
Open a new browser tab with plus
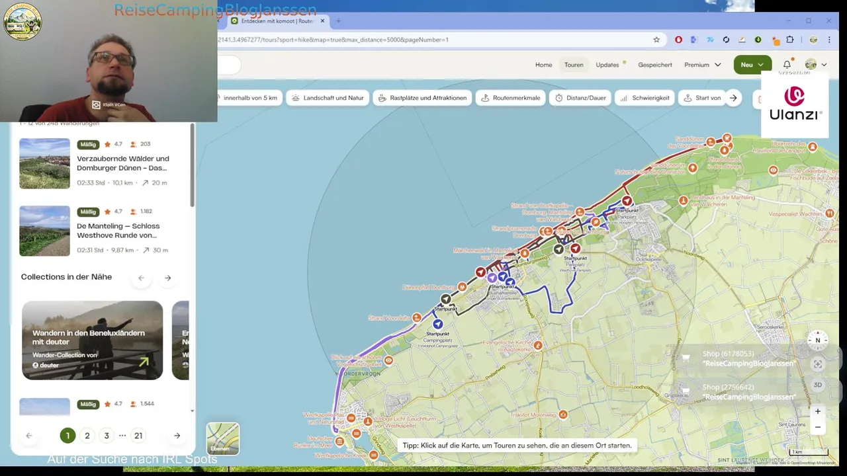(x=338, y=21)
